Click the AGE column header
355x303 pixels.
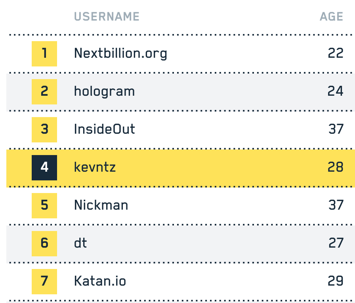[x=331, y=17]
